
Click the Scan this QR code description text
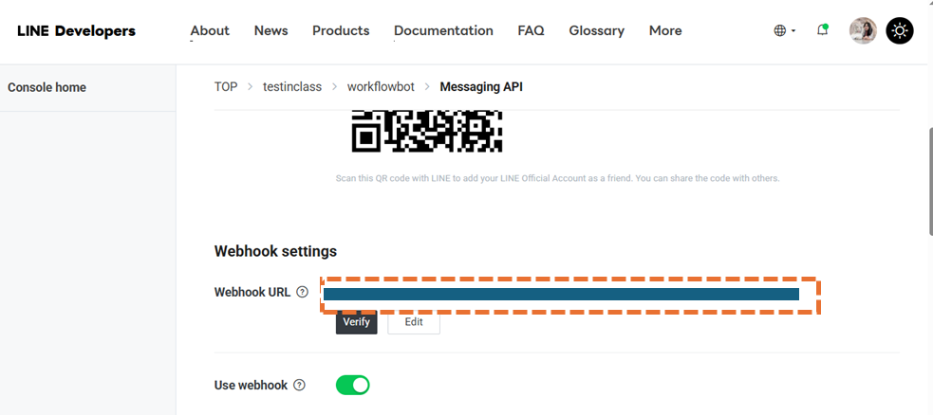(557, 178)
